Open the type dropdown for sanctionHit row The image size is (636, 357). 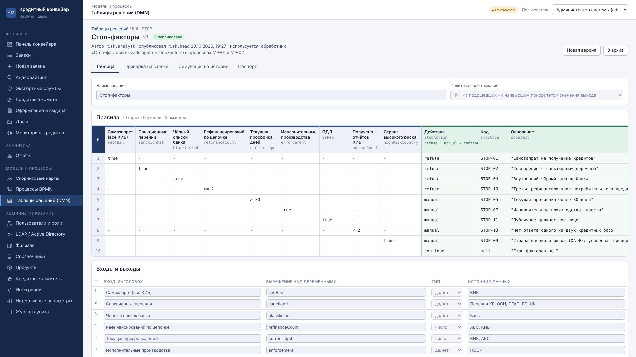pyautogui.click(x=447, y=304)
